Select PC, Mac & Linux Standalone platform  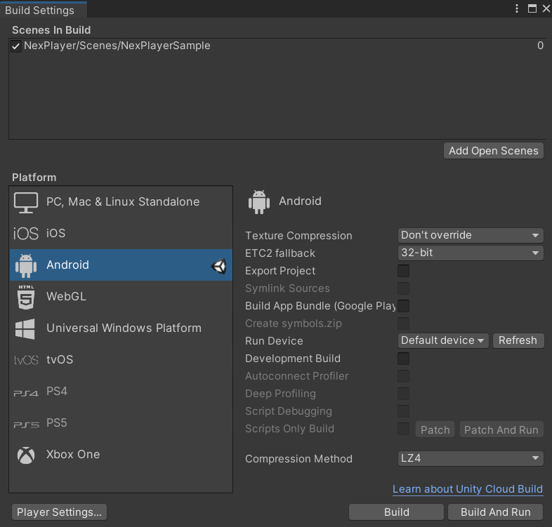pyautogui.click(x=121, y=202)
